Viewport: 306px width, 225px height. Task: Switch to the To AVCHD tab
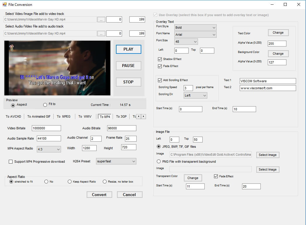(x=13, y=116)
